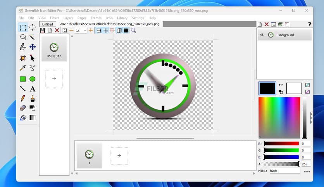The width and height of the screenshot is (324, 187).
Task: Open the File menu
Action: (21, 18)
